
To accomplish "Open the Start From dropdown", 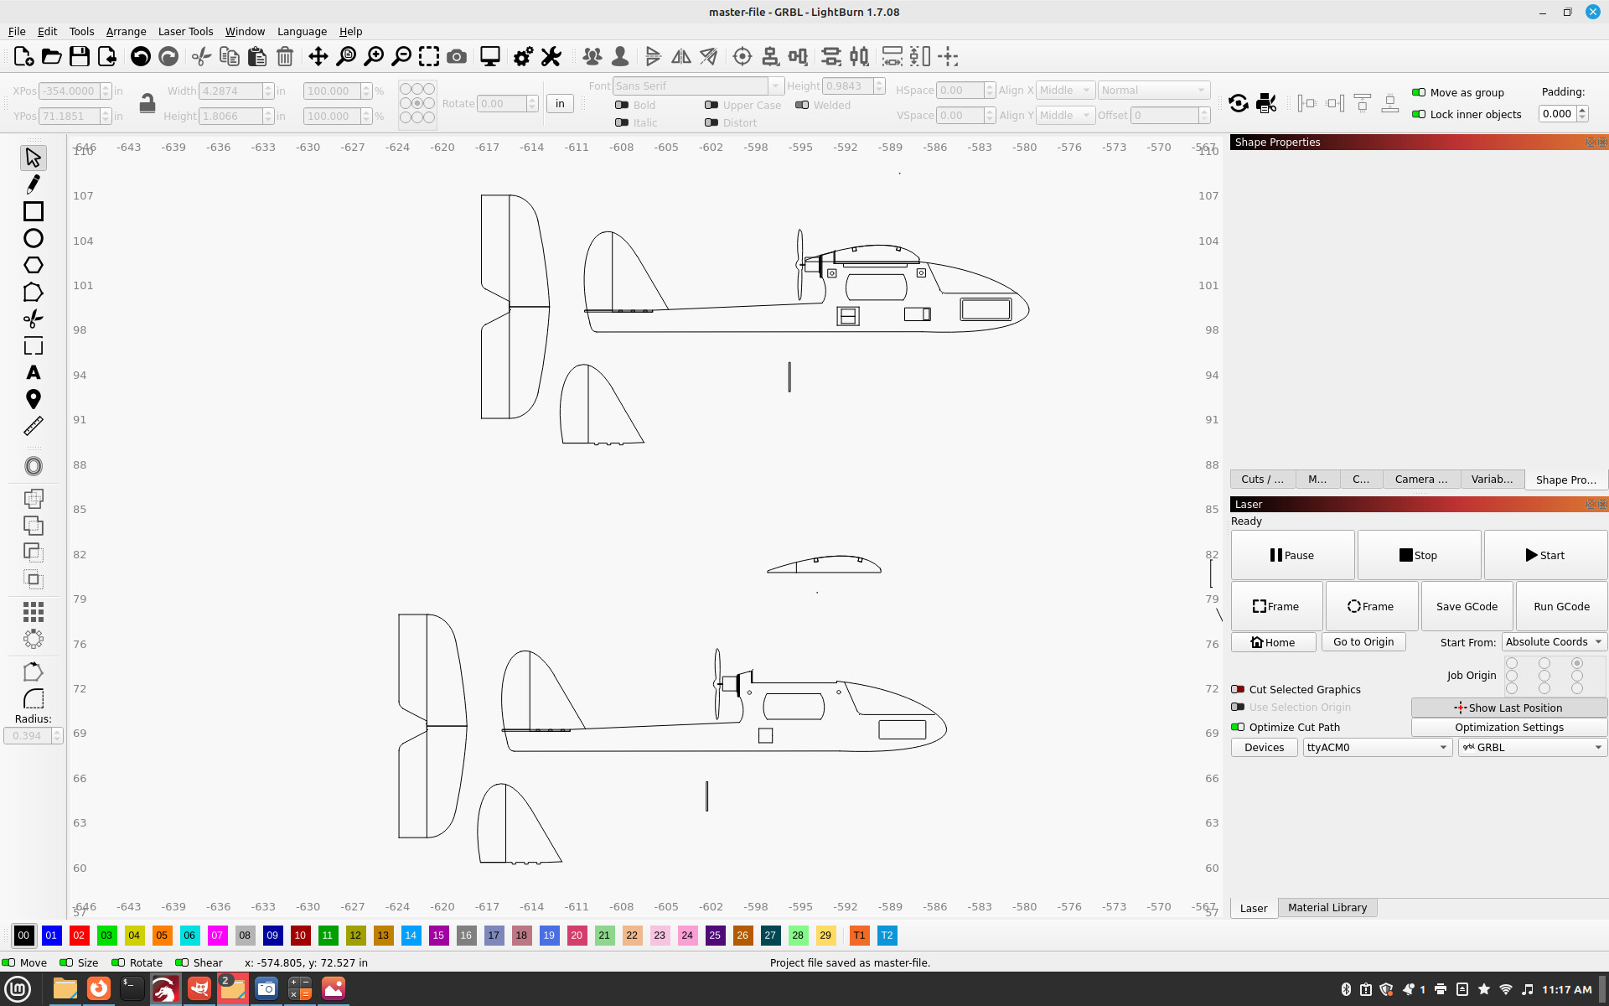I will pos(1554,642).
